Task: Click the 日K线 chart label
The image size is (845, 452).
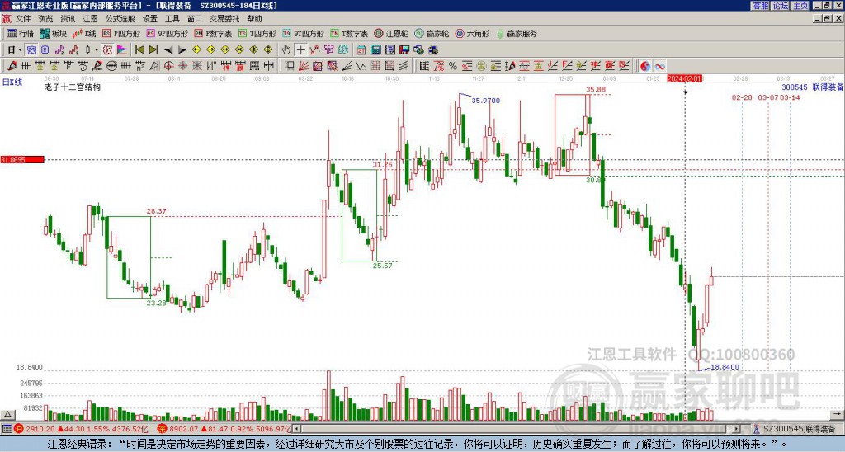Action: (12, 82)
